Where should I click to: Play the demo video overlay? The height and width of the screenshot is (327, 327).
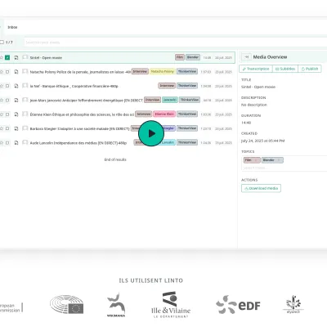coord(151,133)
